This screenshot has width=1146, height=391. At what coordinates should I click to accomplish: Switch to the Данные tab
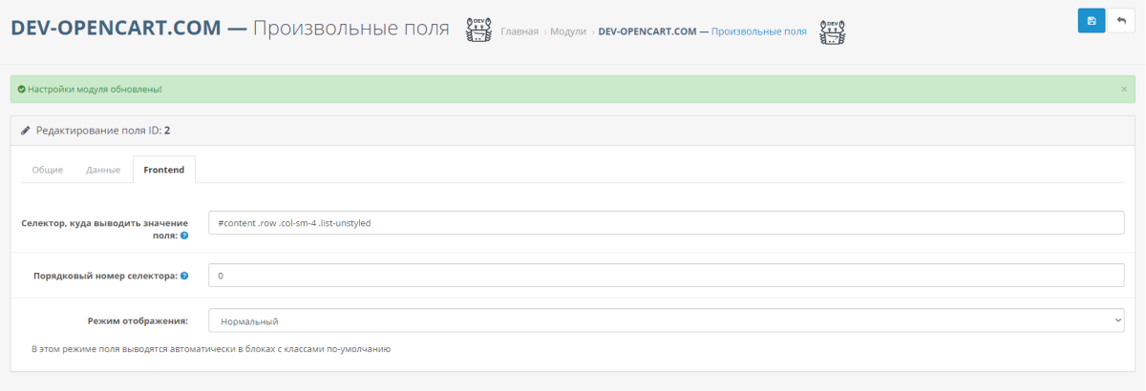pyautogui.click(x=103, y=170)
